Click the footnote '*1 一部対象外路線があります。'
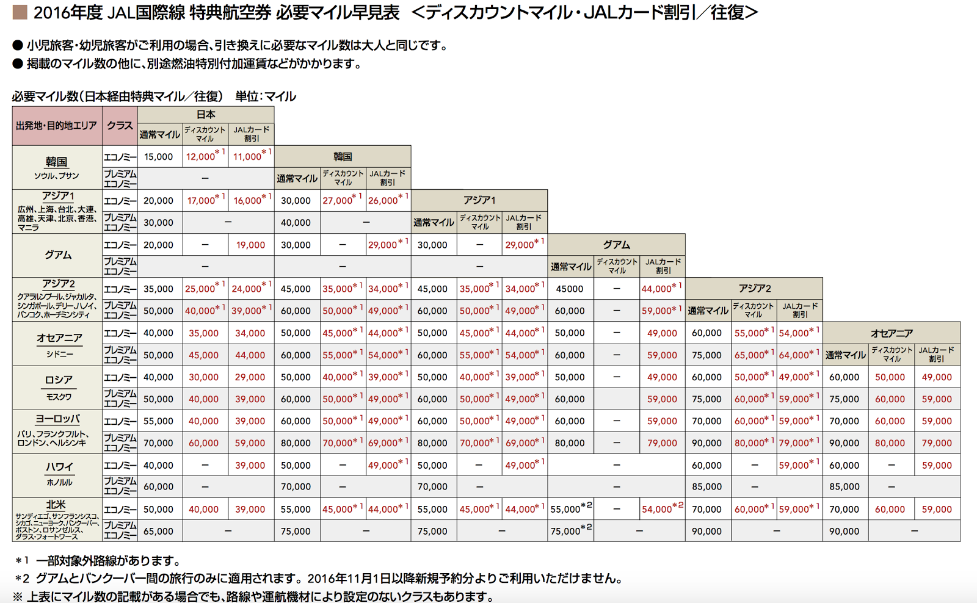 click(98, 560)
